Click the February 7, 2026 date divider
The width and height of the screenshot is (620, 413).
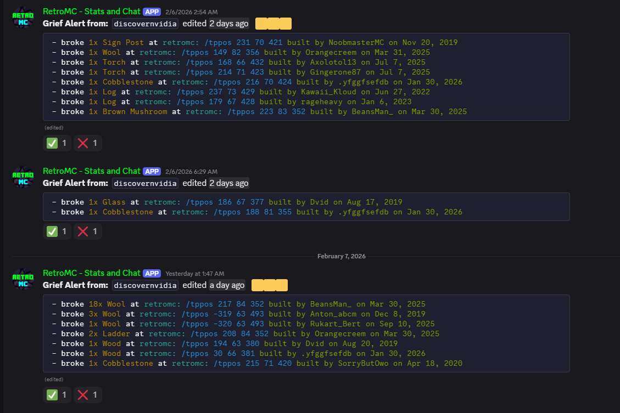click(341, 256)
